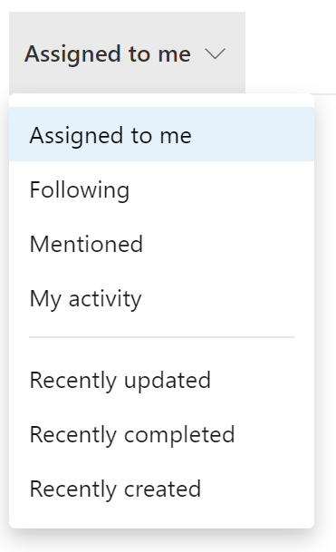
Task: Show Recently created work items
Action: click(161, 489)
